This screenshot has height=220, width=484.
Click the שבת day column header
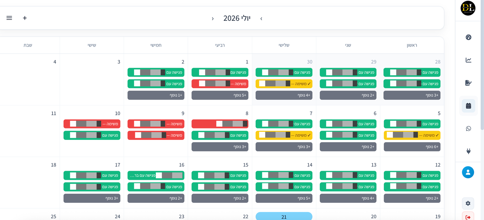tap(28, 45)
